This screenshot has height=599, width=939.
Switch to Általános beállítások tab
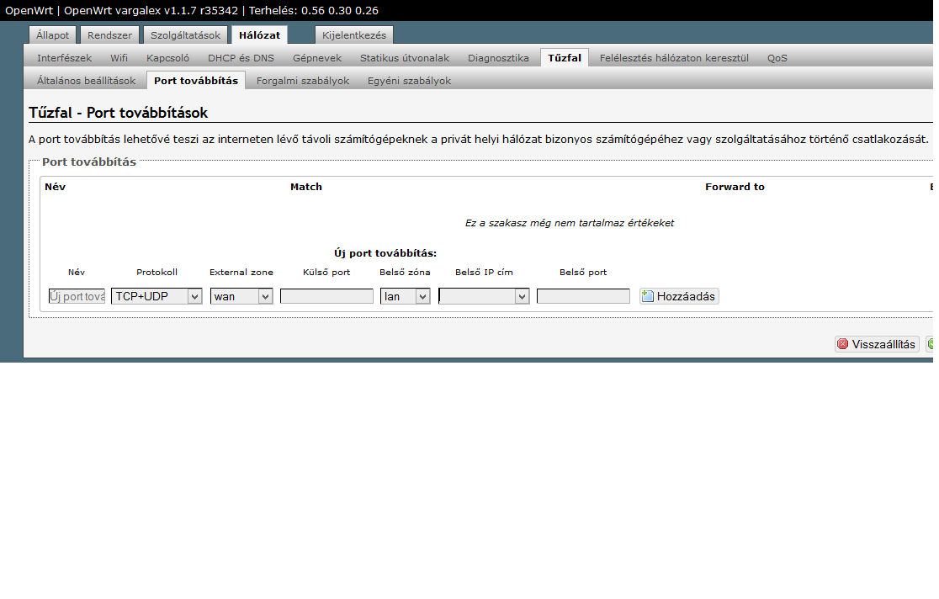[86, 80]
